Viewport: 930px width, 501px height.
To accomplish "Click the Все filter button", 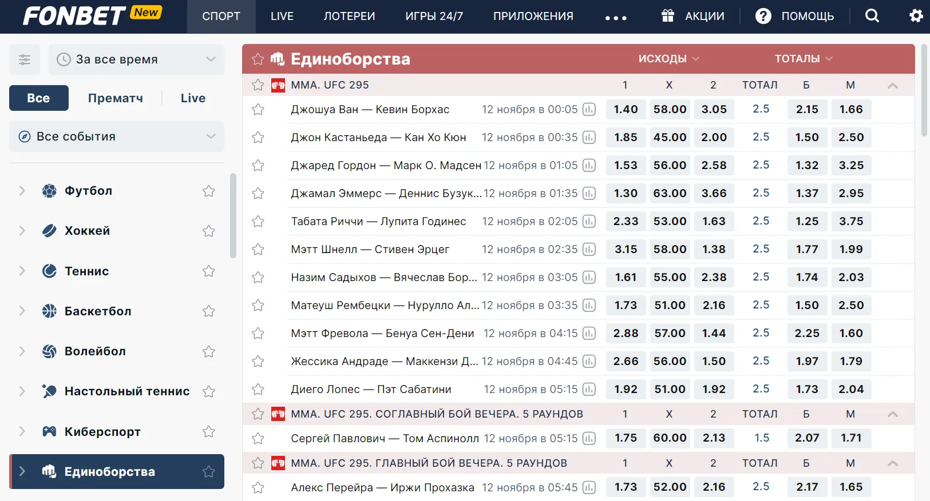I will [38, 98].
